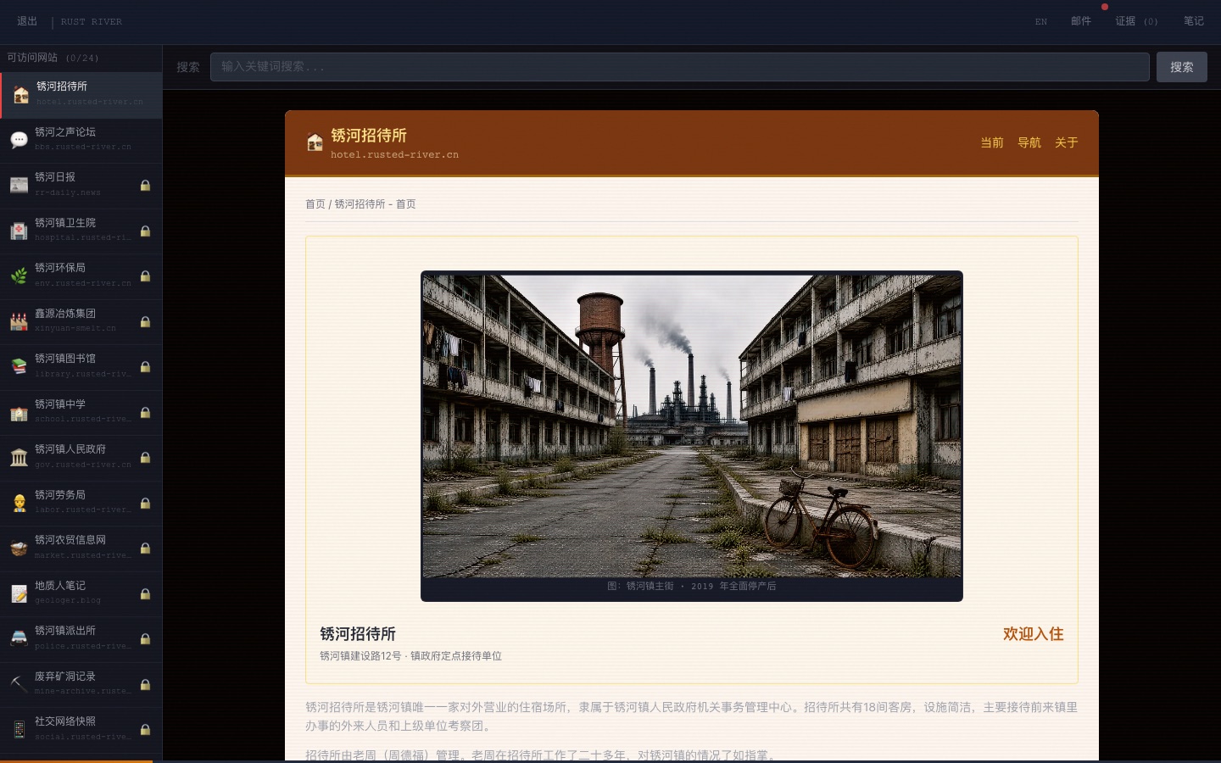Click the 社交网络快照 phone icon
The width and height of the screenshot is (1221, 763).
pyautogui.click(x=20, y=730)
